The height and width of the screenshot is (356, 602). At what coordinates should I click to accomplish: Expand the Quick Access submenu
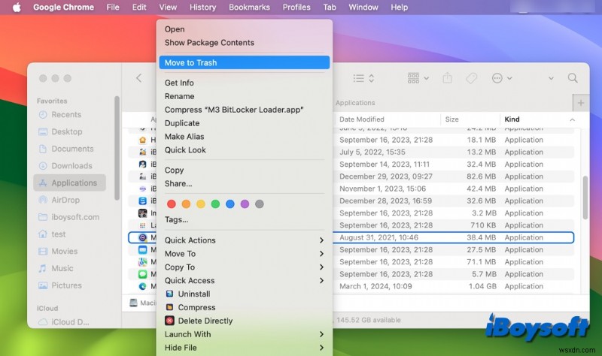tap(244, 280)
